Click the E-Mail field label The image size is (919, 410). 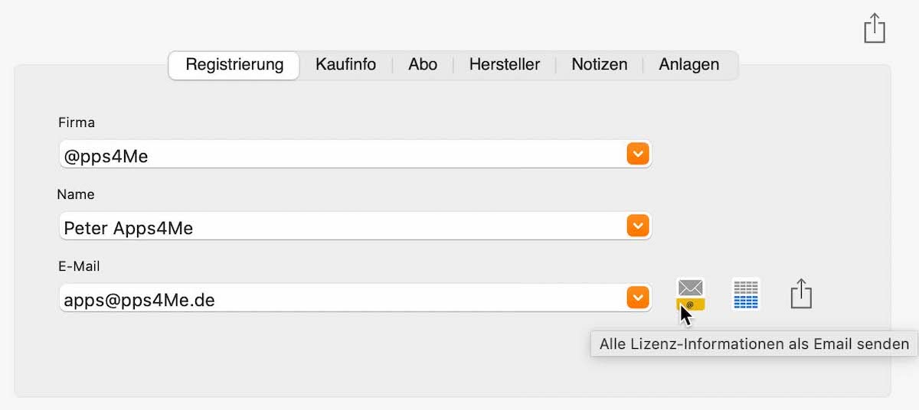80,266
